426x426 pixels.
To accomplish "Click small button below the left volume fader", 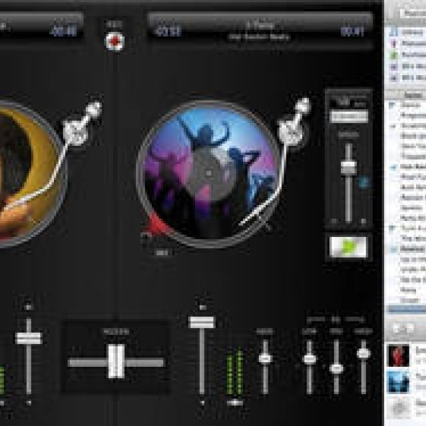I will click(x=29, y=403).
